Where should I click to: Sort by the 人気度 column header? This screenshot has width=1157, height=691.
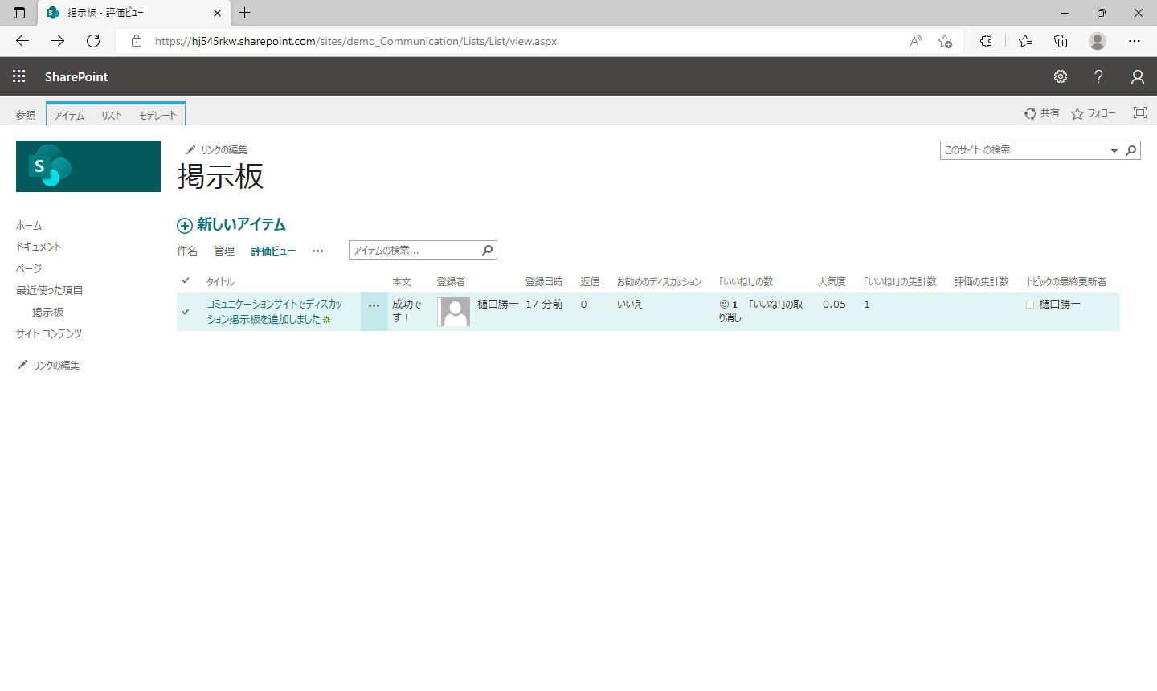click(832, 282)
